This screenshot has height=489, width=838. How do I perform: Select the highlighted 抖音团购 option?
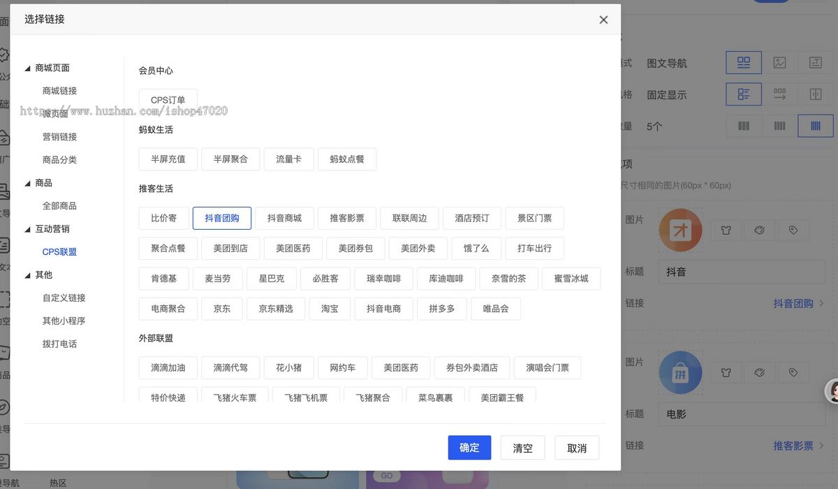tap(222, 218)
